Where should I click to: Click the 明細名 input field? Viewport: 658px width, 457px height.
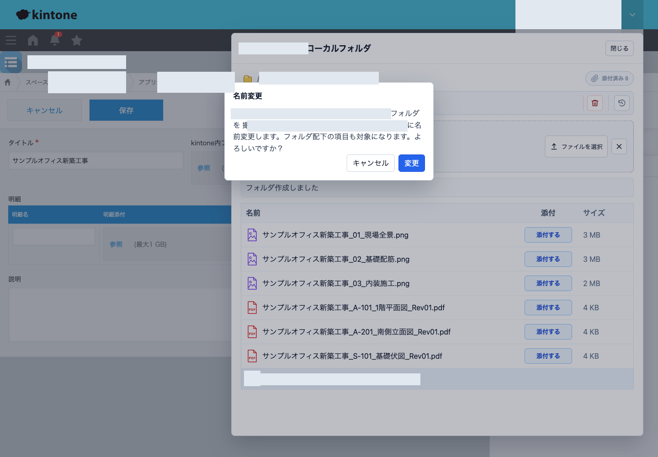point(54,236)
